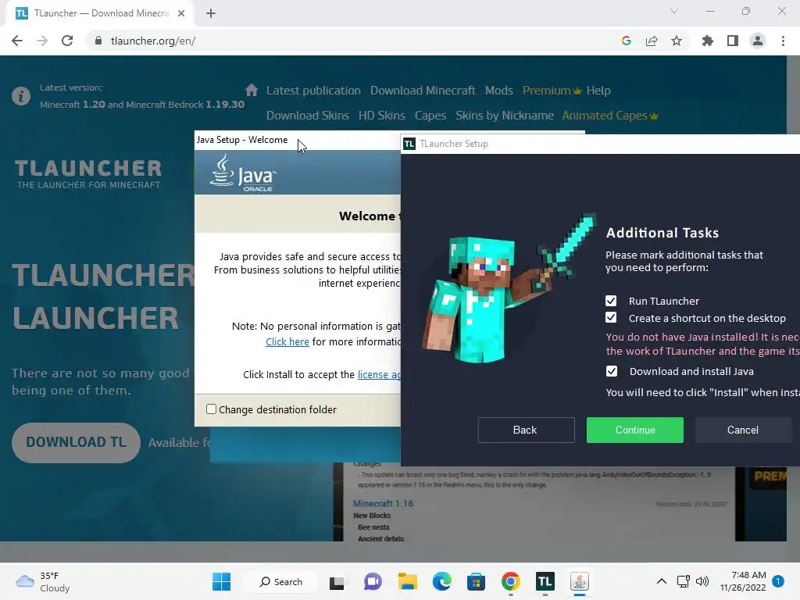Screen dimensions: 800x600
Task: Click the Java Setup - Welcome title bar
Action: [297, 140]
